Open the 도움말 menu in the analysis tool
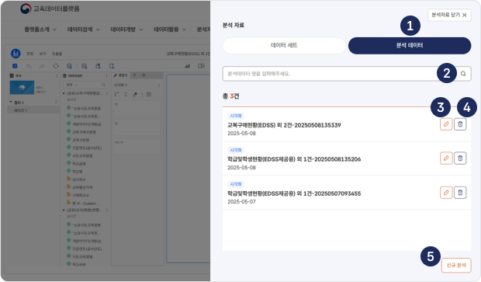 pyautogui.click(x=57, y=54)
